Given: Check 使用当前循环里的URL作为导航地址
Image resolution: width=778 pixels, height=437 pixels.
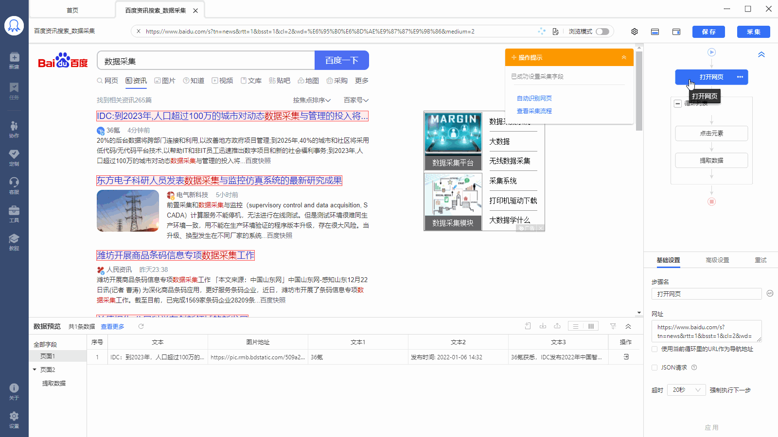Looking at the screenshot, I should pyautogui.click(x=654, y=349).
